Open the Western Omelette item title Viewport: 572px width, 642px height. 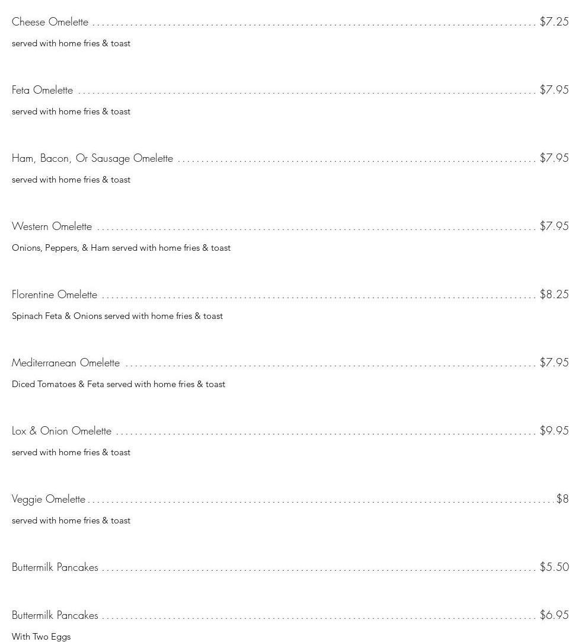click(52, 226)
